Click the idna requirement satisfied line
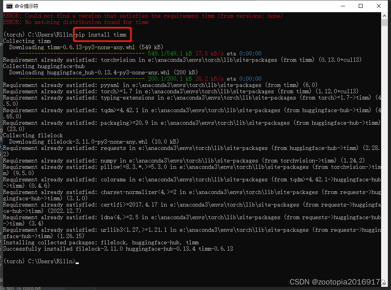391x290 pixels. coord(192,220)
